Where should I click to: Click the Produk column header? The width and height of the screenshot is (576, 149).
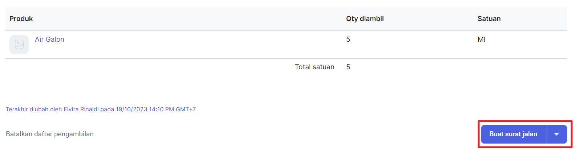click(21, 19)
